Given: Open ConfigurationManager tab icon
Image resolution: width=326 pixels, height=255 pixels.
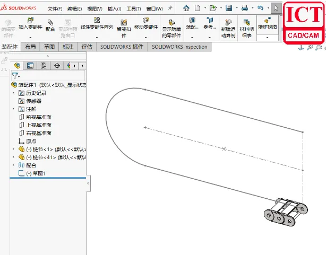Looking at the screenshot, I should (44, 66).
